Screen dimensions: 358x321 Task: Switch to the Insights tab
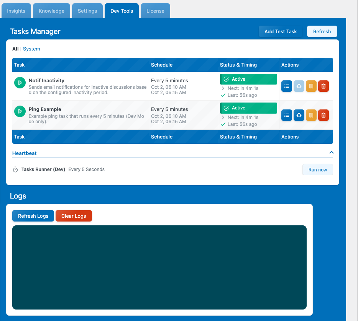point(16,11)
